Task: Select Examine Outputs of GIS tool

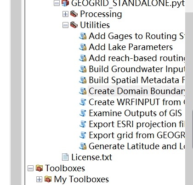Action: (136, 113)
